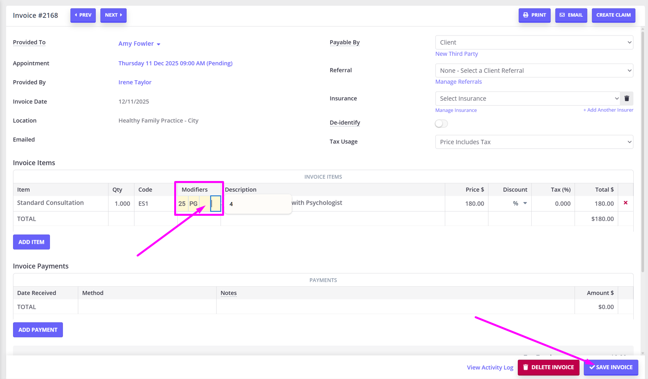Click the Create Claim button
This screenshot has height=379, width=648.
[613, 15]
